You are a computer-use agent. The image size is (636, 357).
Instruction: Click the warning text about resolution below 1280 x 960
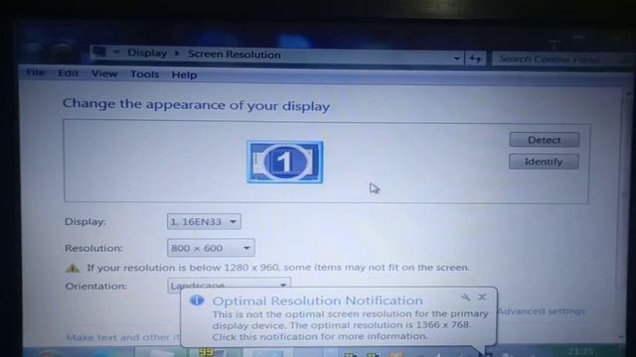(278, 268)
